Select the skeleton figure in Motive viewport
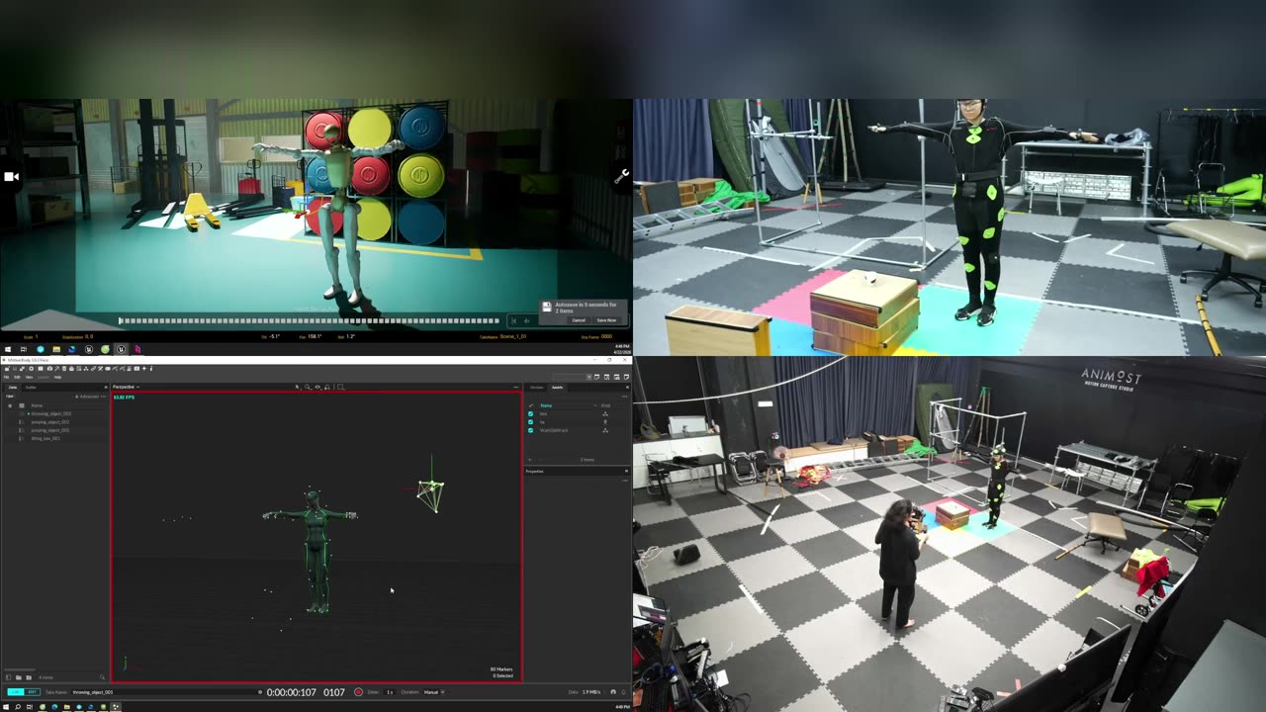The width and height of the screenshot is (1266, 712). click(314, 549)
